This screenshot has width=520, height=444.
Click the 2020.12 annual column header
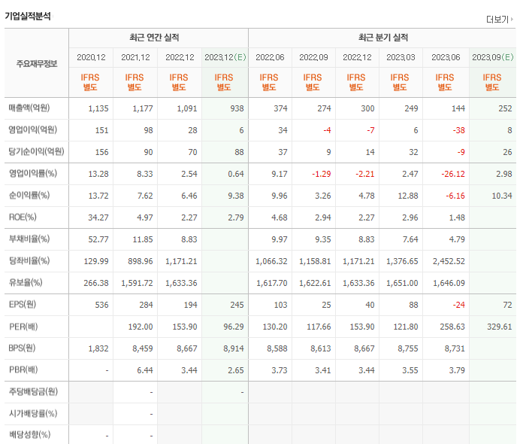(91, 57)
